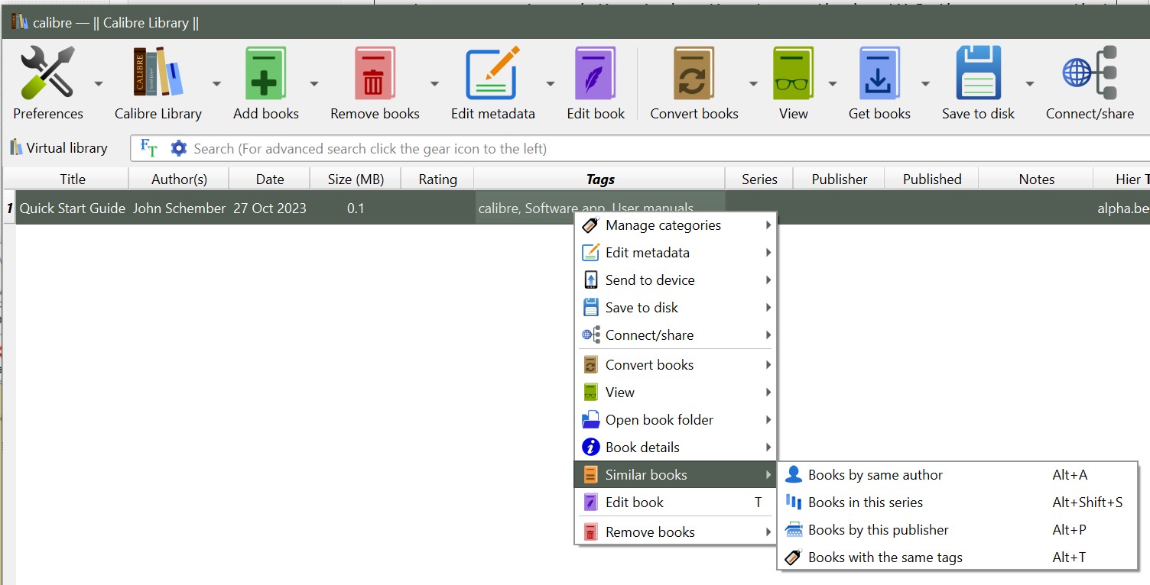
Task: Open full text search FT icon
Action: pyautogui.click(x=149, y=148)
